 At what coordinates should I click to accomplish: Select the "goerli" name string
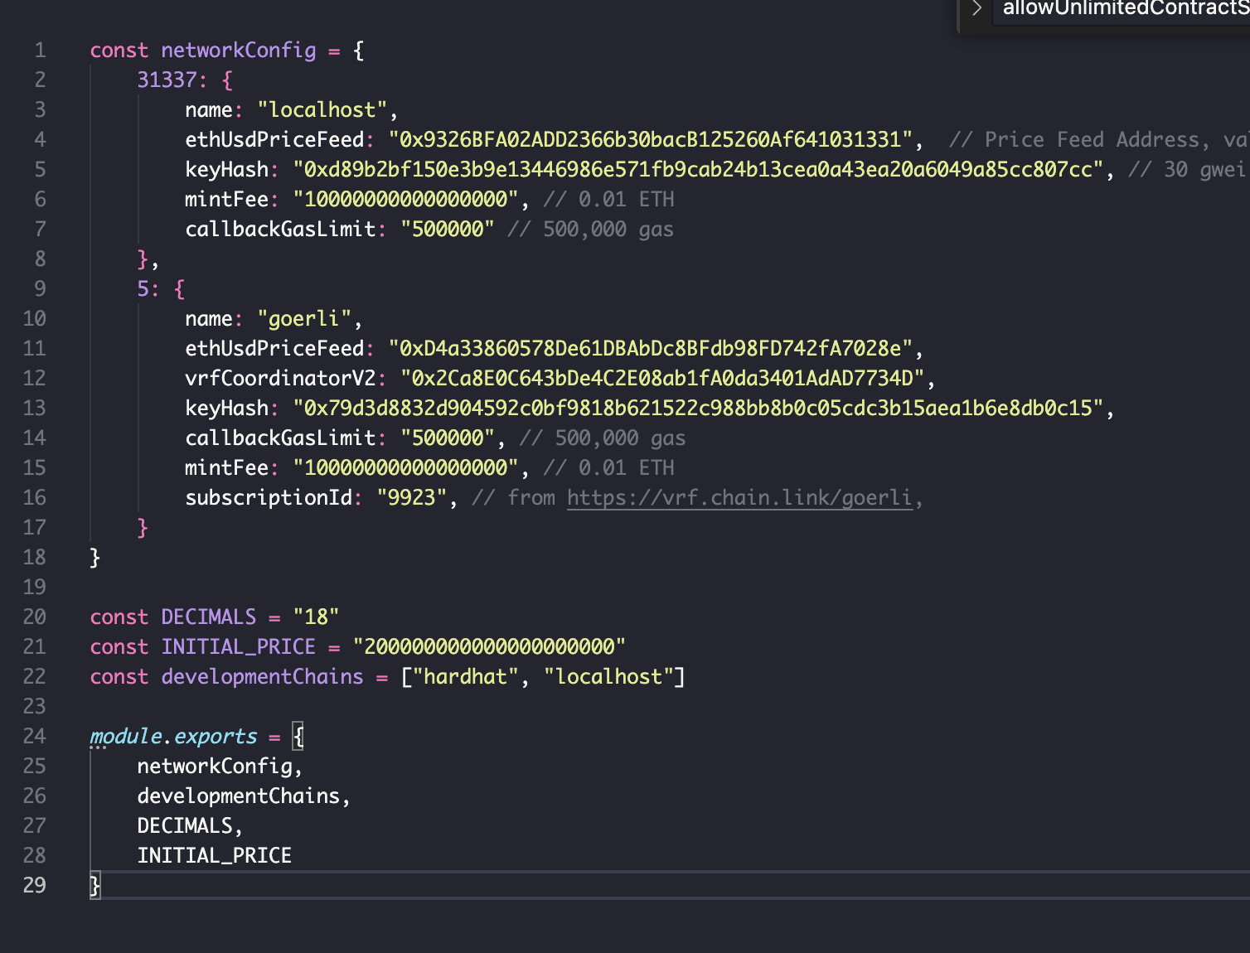(304, 319)
